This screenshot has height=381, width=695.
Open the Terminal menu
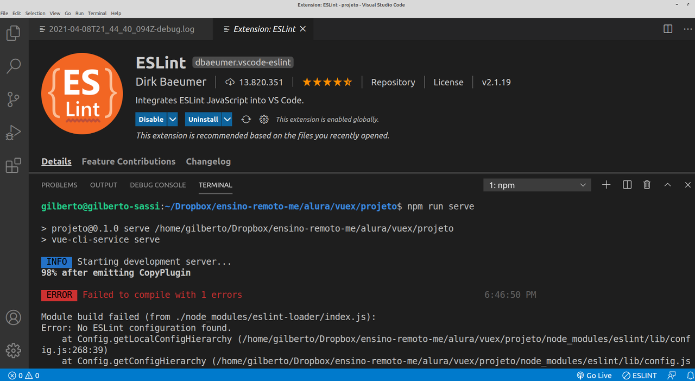97,13
